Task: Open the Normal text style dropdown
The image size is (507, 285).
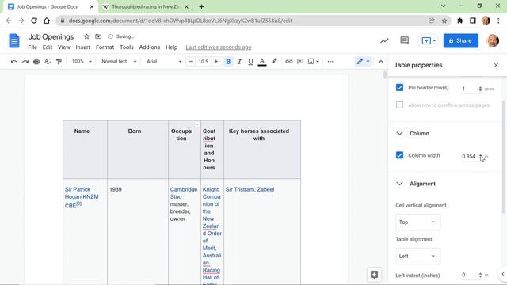Action: [x=119, y=62]
